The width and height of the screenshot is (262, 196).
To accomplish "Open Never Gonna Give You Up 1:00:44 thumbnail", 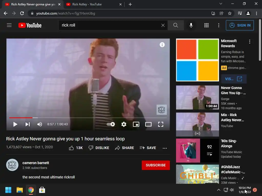I will pos(198,97).
